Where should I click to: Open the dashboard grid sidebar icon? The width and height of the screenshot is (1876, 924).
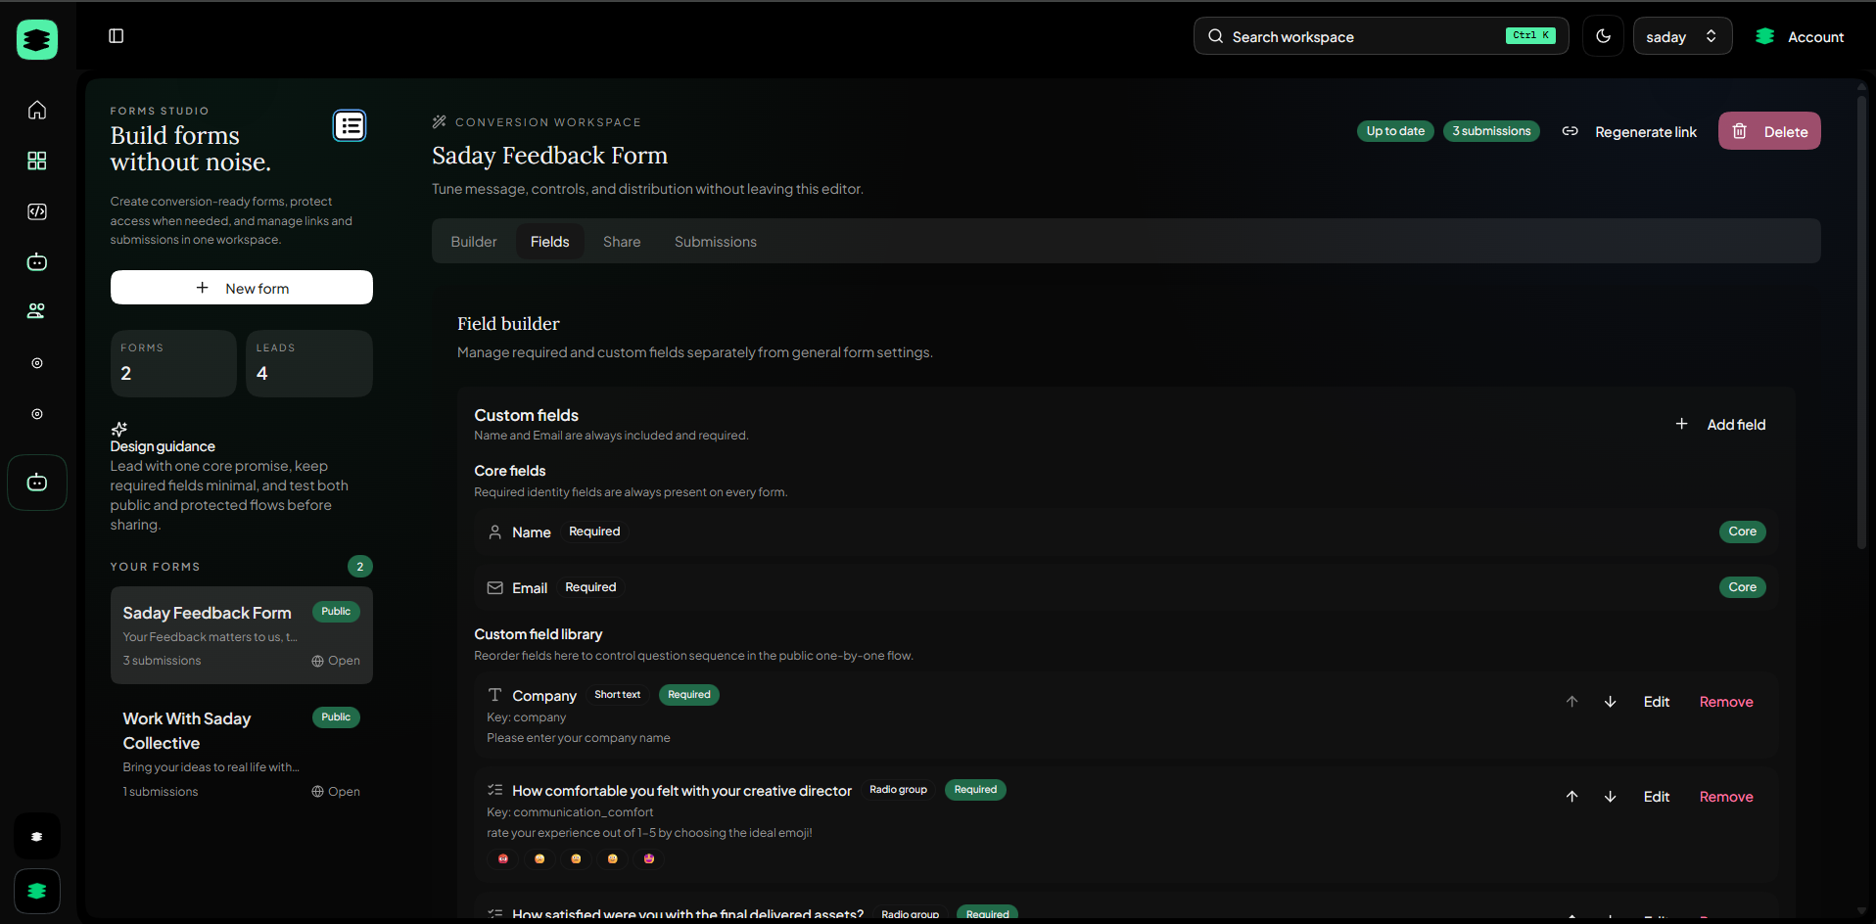(37, 161)
